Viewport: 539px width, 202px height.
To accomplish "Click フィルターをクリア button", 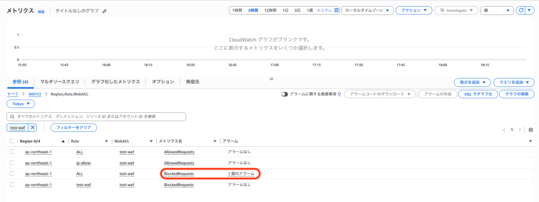I will click(74, 128).
